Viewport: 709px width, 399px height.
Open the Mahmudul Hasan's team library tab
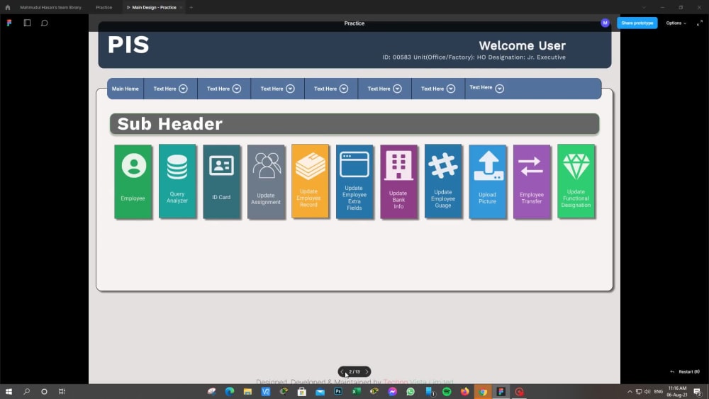click(x=50, y=7)
